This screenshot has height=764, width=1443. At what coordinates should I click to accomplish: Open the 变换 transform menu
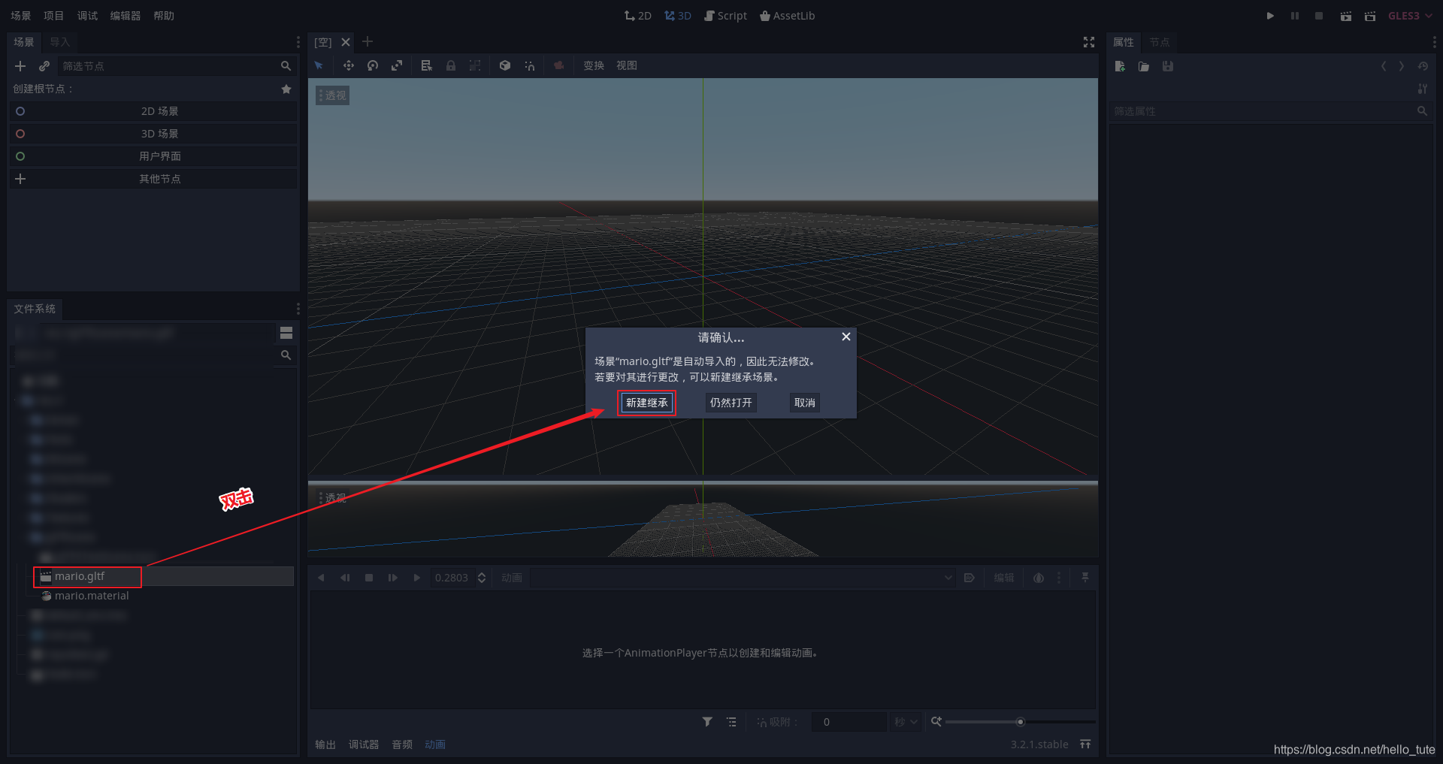pos(594,66)
